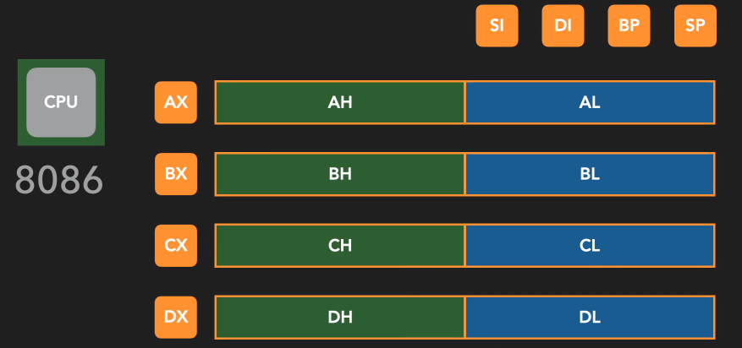This screenshot has width=742, height=348.
Task: Select the BX register label
Action: tap(176, 175)
